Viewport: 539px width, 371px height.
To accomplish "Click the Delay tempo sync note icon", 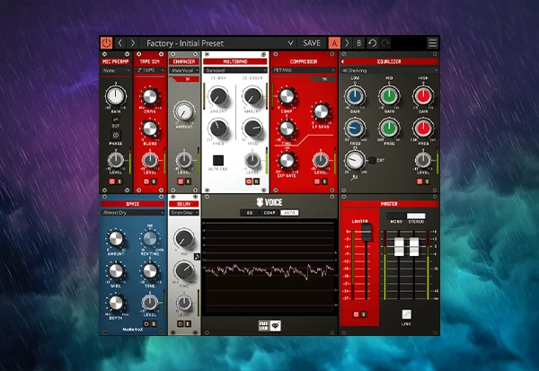I will 197,257.
